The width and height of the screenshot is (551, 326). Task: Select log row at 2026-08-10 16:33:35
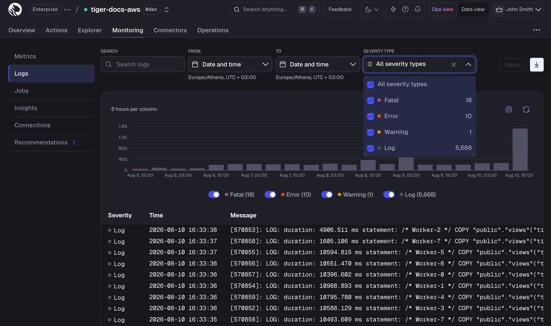click(322, 320)
